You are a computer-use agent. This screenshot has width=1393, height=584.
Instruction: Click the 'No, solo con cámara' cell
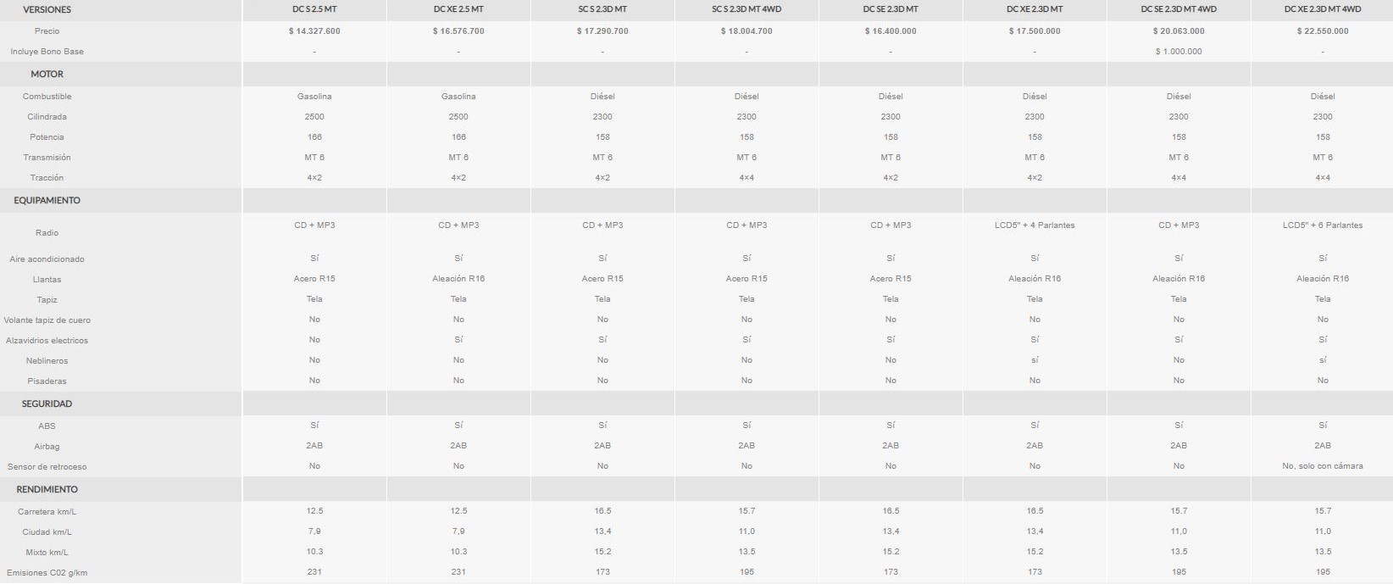coord(1323,465)
